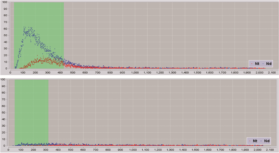Click the 2,100 x-axis label in bottom chart

[270, 150]
